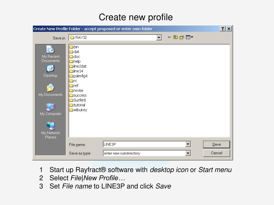
Task: Create a new folder via toolbar icon
Action: click(x=182, y=37)
